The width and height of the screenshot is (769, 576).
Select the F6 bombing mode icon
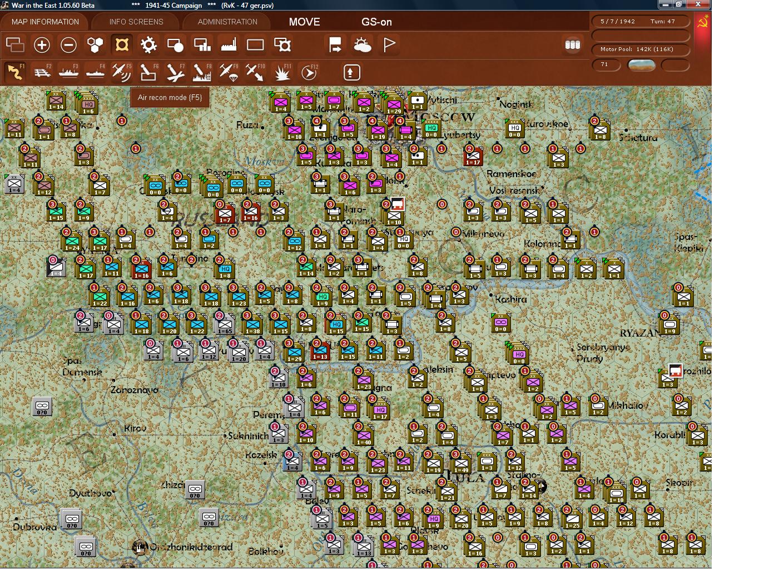pos(148,72)
